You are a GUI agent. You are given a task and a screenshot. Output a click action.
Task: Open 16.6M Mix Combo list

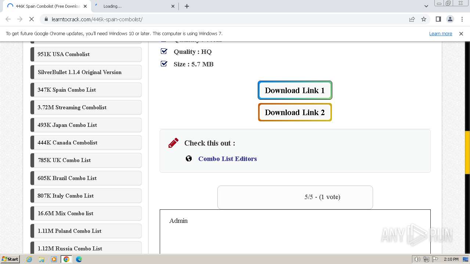point(86,213)
